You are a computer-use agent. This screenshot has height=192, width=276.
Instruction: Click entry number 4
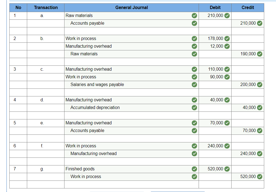point(15,100)
